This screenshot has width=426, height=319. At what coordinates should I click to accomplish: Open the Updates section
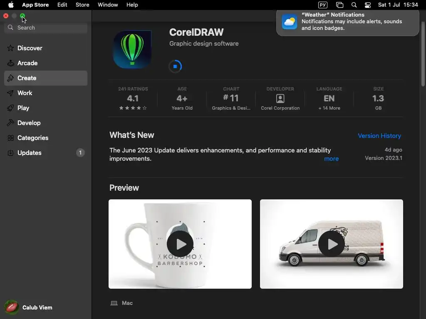(x=46, y=153)
